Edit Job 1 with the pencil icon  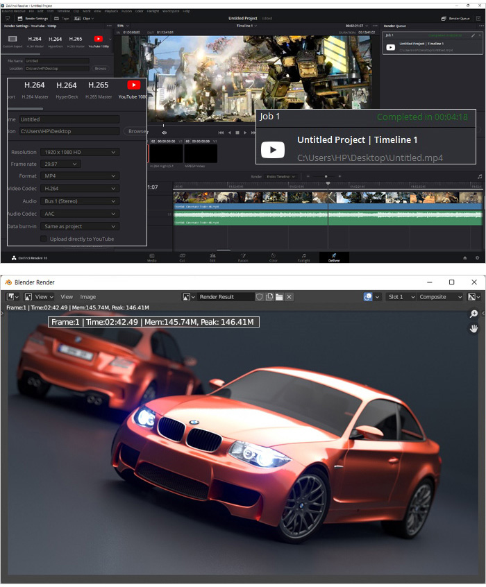point(473,35)
